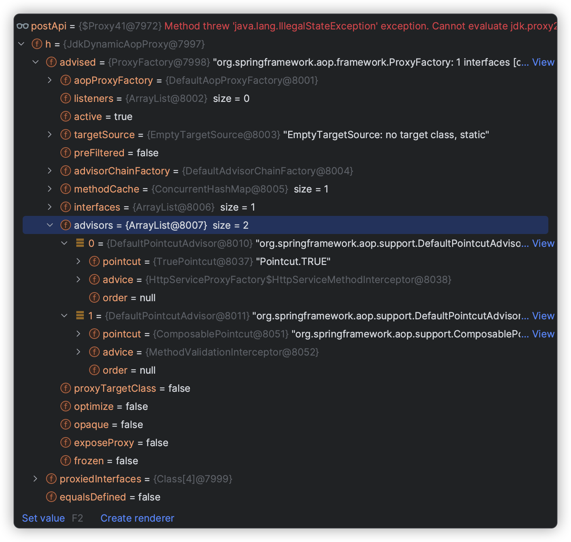Click the field icon next to listeners
This screenshot has width=571, height=542.
66,99
